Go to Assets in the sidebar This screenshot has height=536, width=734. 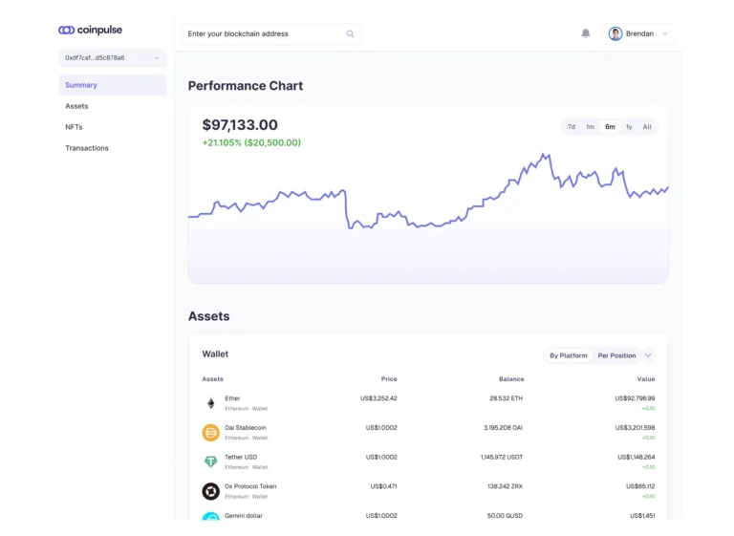tap(76, 106)
